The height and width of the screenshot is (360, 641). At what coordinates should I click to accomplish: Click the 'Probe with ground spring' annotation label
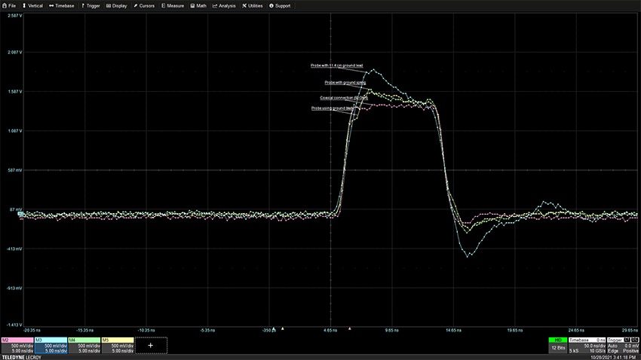[345, 82]
